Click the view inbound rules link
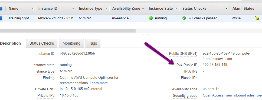This screenshot has width=262, height=100. pos(240,95)
